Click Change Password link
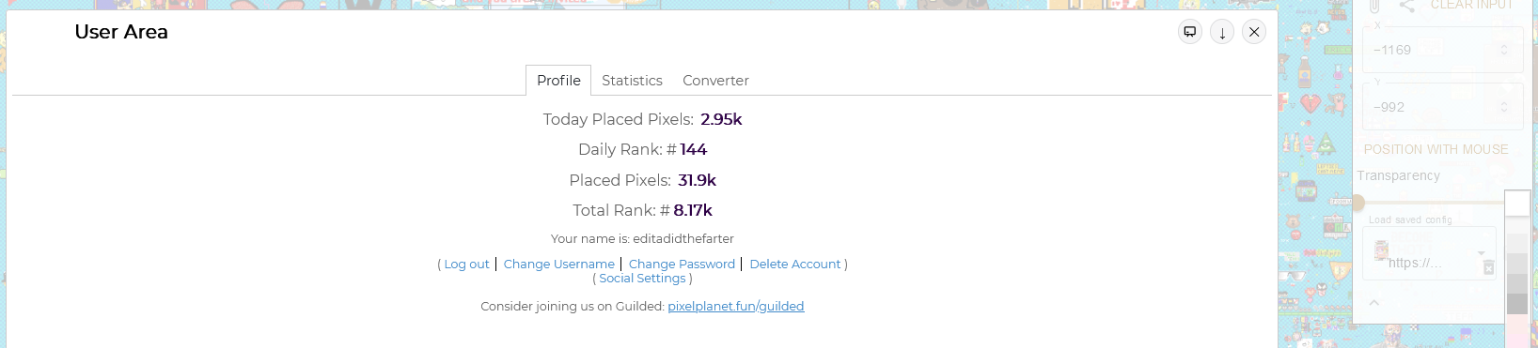The height and width of the screenshot is (348, 1538). 682,265
